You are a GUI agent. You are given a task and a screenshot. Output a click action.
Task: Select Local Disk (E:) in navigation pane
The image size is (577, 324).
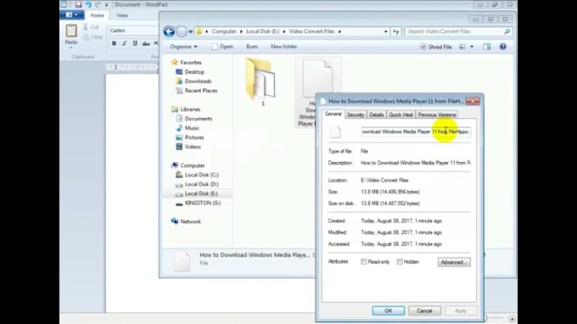tap(197, 194)
